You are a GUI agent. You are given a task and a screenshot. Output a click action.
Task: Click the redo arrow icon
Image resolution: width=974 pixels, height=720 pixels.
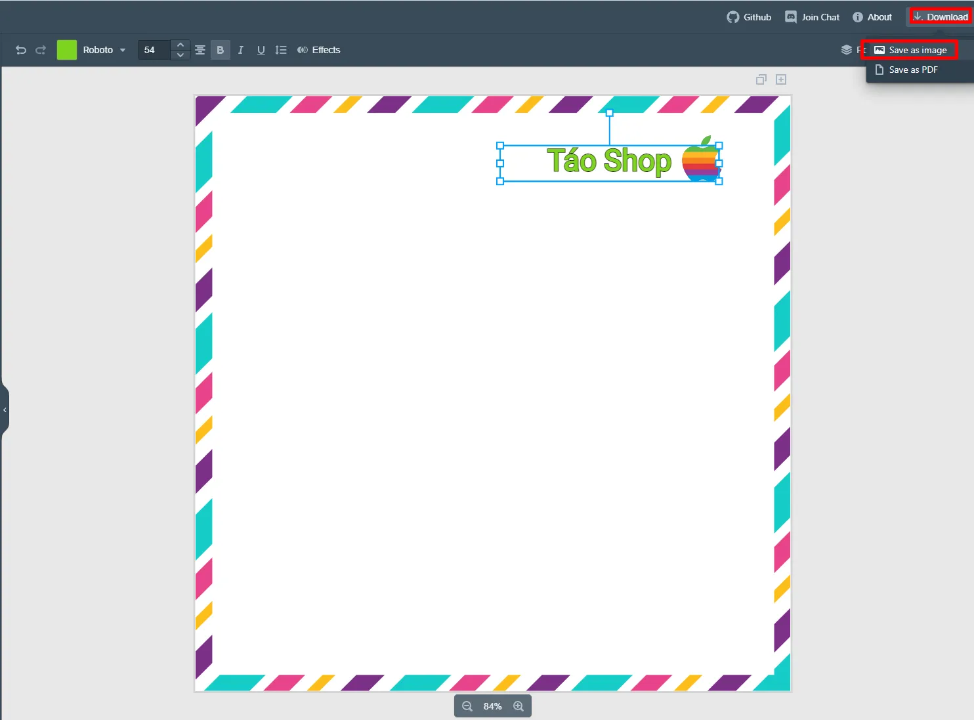coord(41,50)
